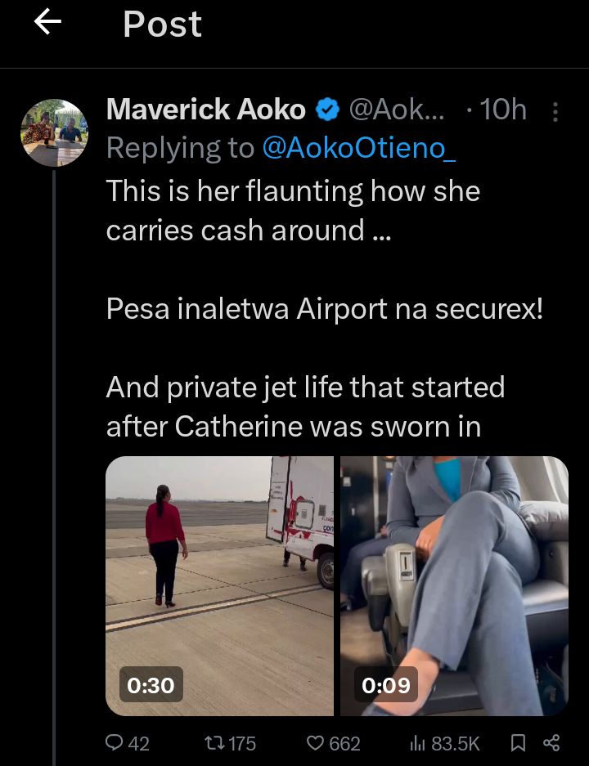Open Maverick Aoko's profile picture
This screenshot has width=589, height=766.
click(x=53, y=132)
